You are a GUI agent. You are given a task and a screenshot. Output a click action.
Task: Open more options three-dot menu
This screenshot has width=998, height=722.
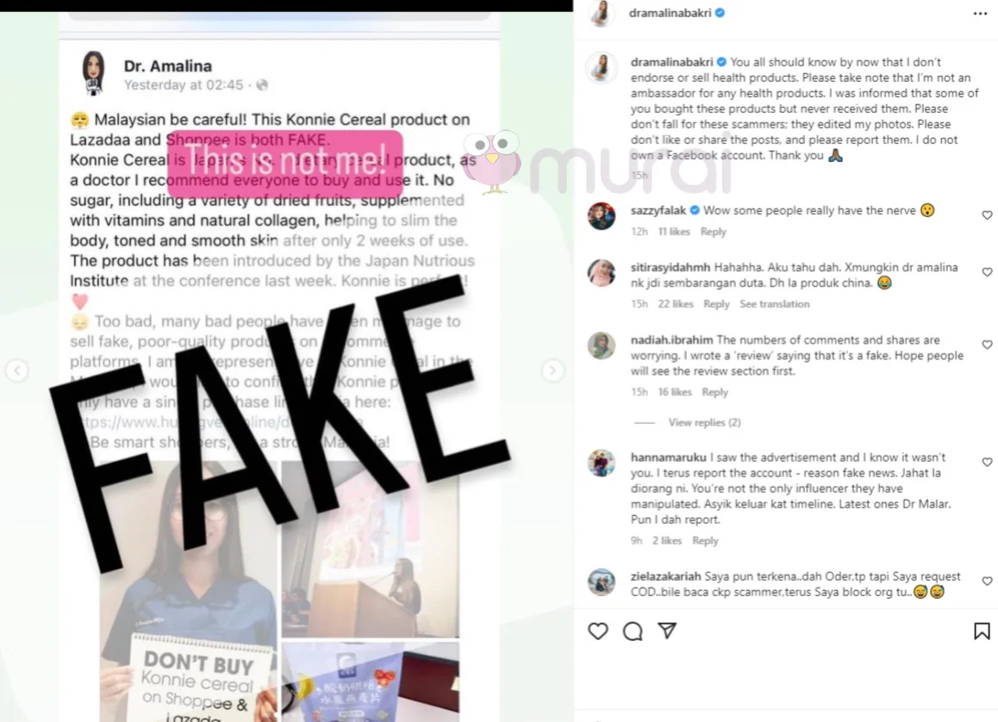980,14
